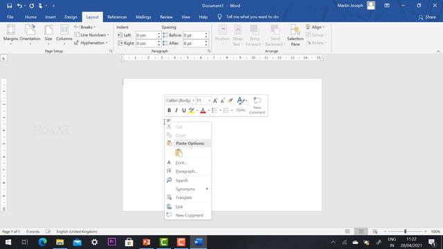Open the Synonyms submenu
The width and height of the screenshot is (443, 249).
pos(188,189)
